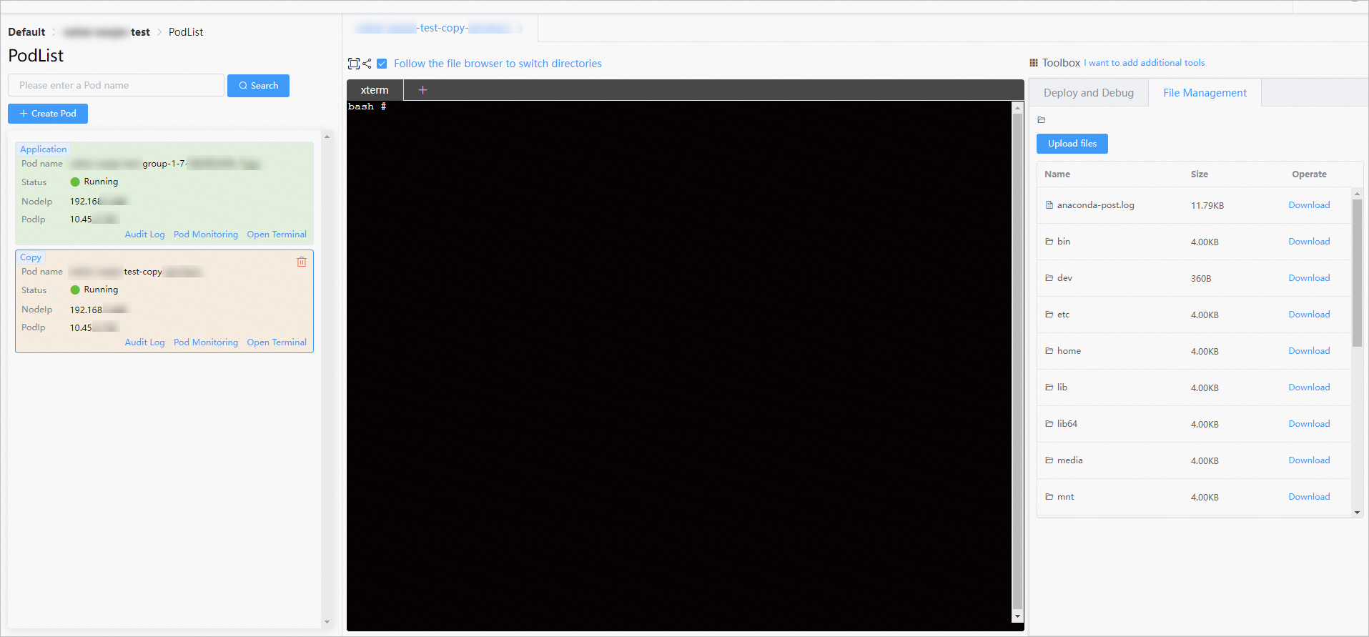Screen dimensions: 1369x637
Task: Download the lib64 folder
Action: coord(1309,424)
